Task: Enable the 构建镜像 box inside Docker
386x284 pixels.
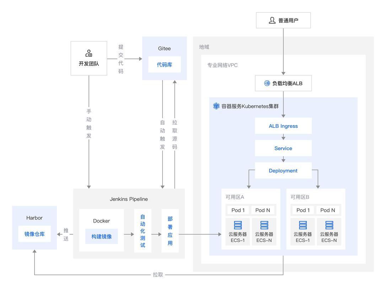Action: point(101,236)
